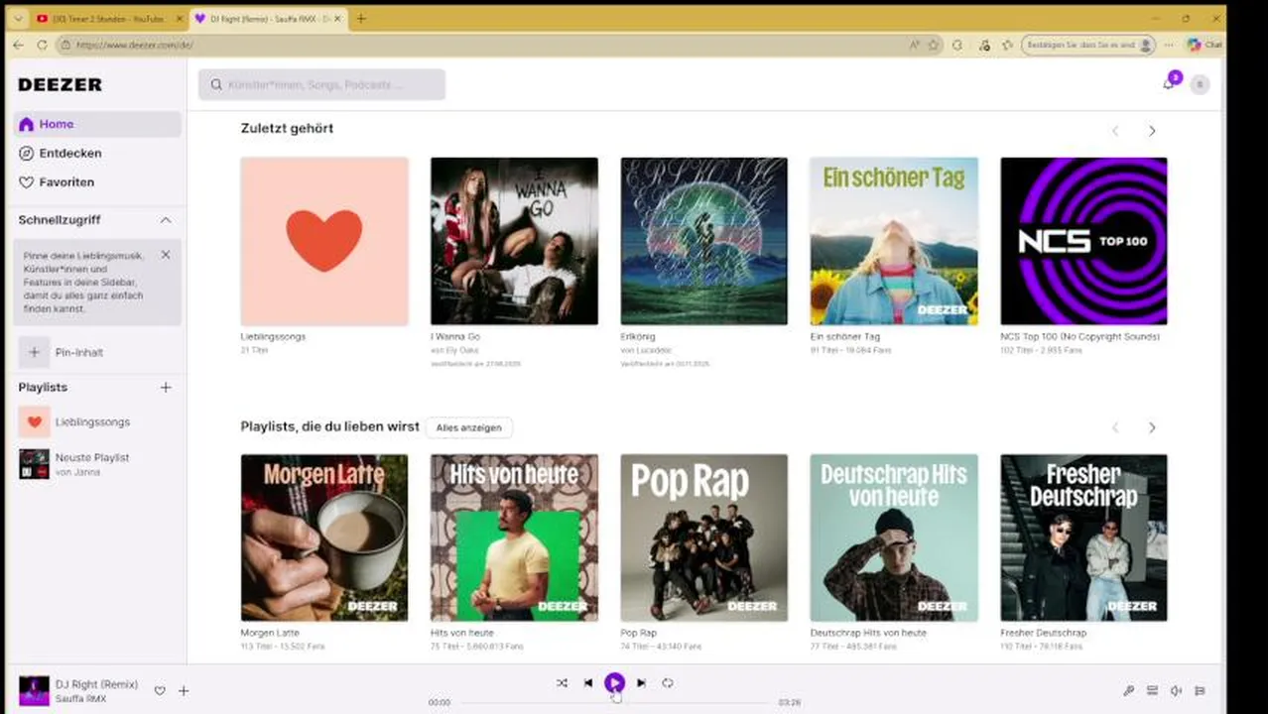The height and width of the screenshot is (714, 1268).
Task: Open the Copilot Chat button
Action: (x=1204, y=45)
